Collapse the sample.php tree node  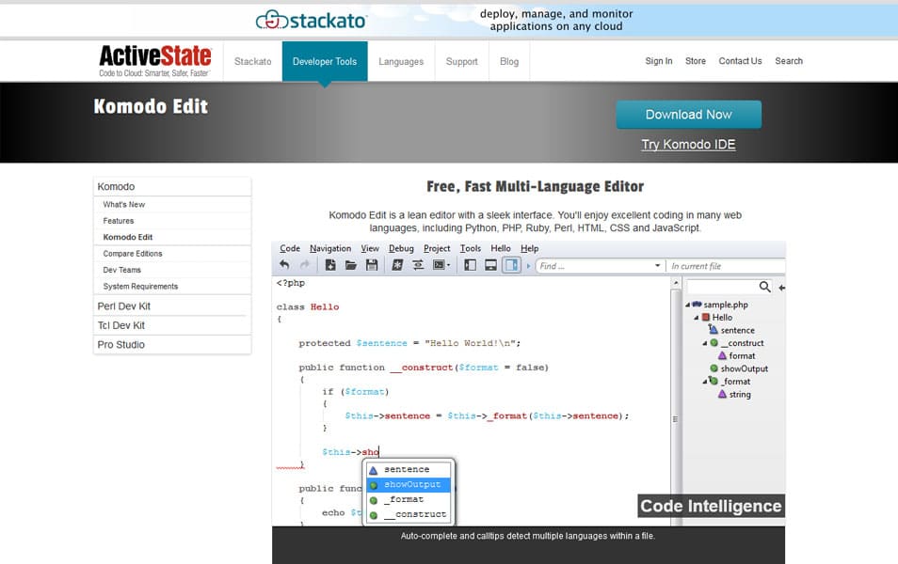[x=685, y=305]
